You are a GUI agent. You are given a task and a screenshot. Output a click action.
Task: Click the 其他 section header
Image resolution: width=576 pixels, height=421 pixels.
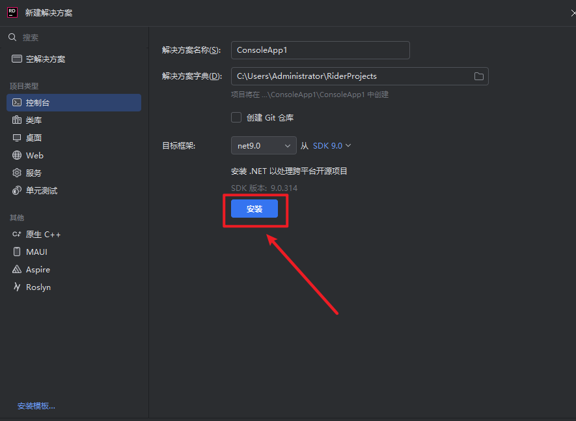pos(16,218)
